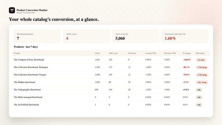Click the 5,060 views figure
This screenshot has width=222, height=125.
point(120,38)
